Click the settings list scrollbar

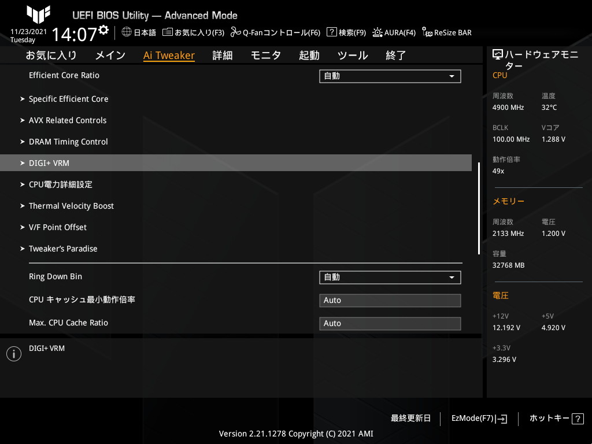pyautogui.click(x=479, y=208)
